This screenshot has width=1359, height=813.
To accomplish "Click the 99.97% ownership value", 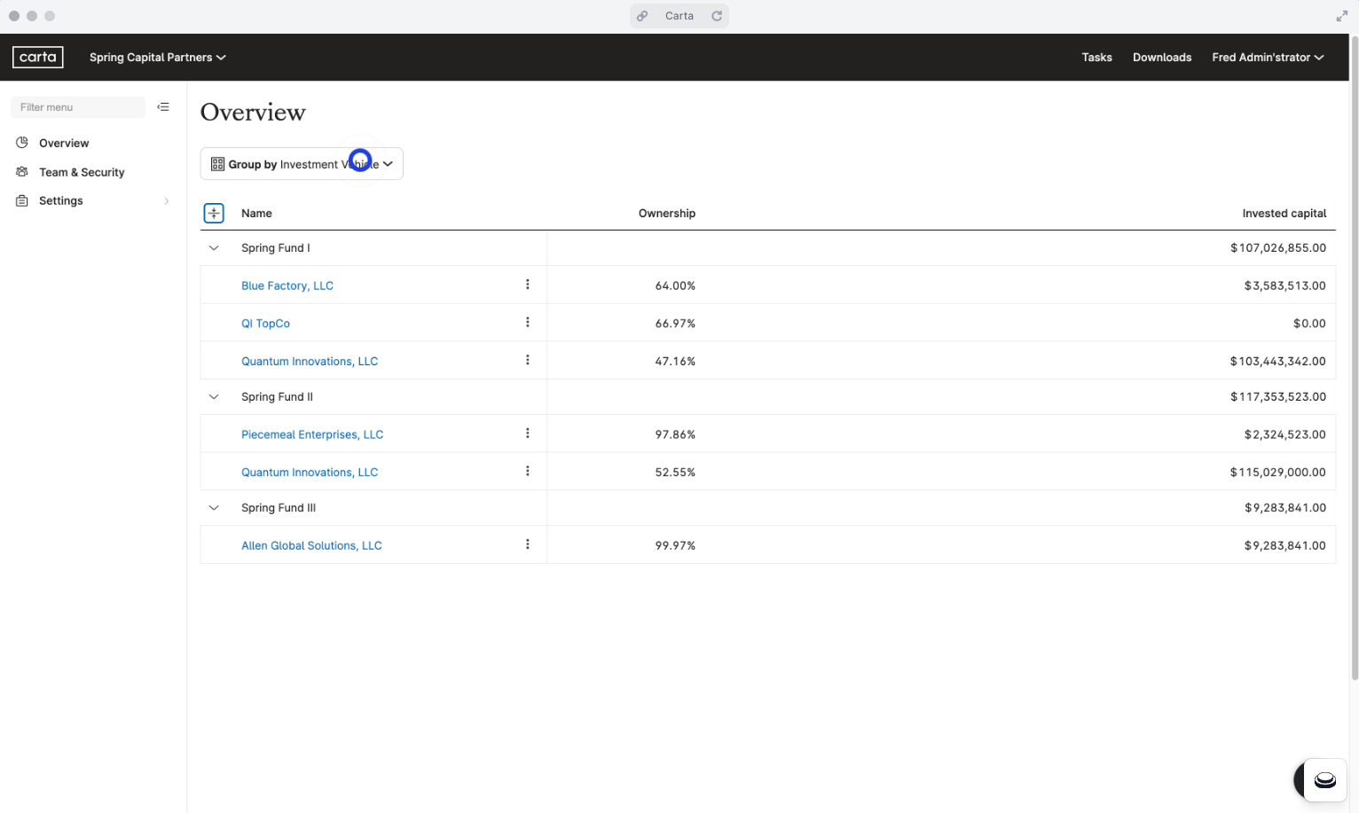I will (675, 546).
